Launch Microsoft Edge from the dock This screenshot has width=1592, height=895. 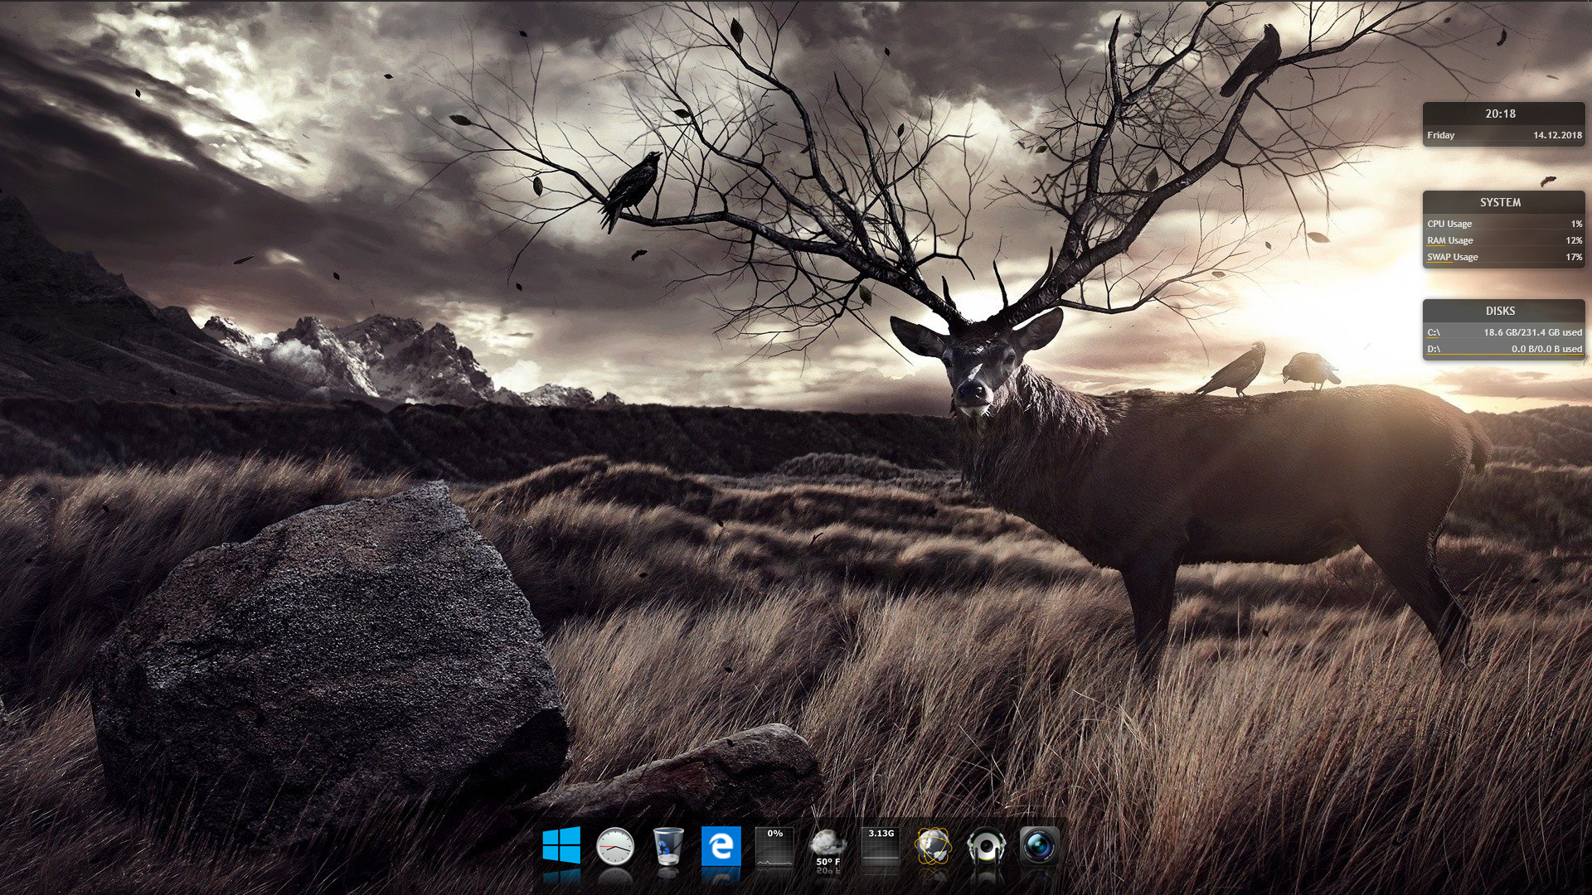721,846
